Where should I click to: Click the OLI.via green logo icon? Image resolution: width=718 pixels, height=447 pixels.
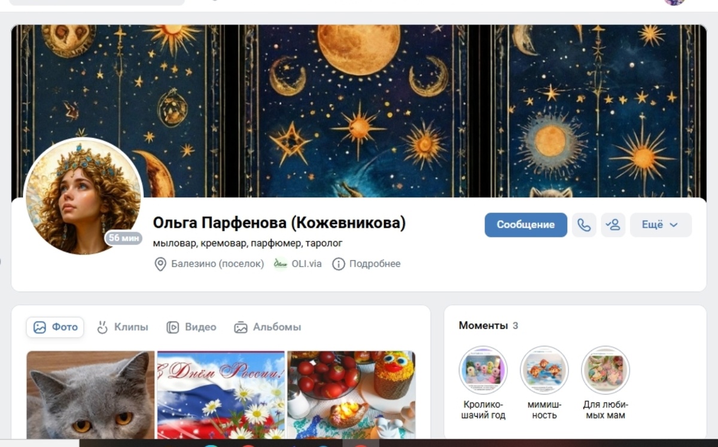[280, 264]
